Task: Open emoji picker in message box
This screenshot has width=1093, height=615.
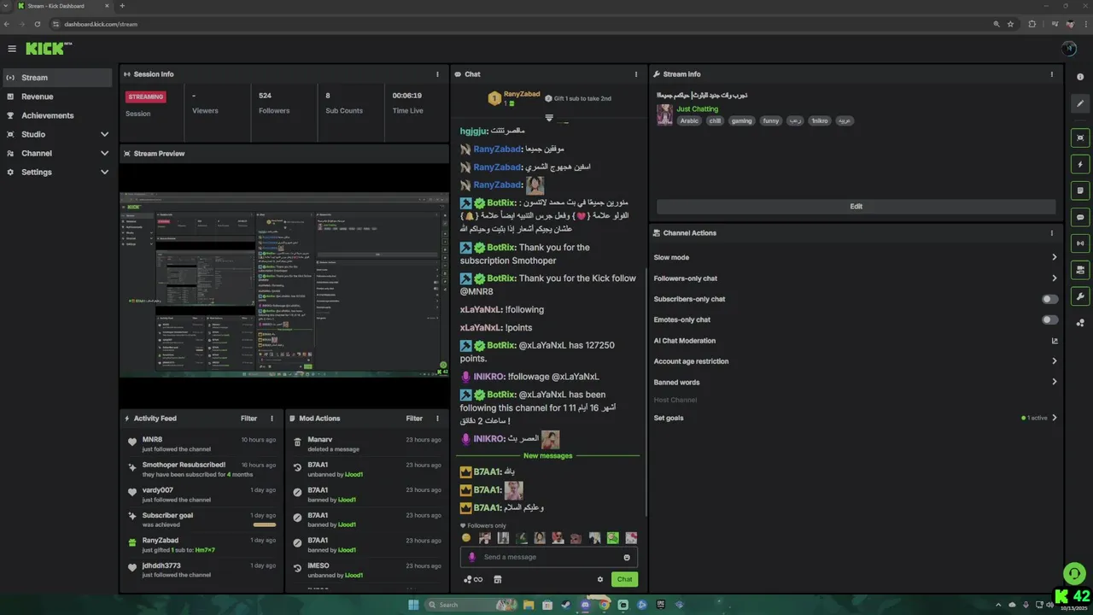Action: (x=627, y=557)
